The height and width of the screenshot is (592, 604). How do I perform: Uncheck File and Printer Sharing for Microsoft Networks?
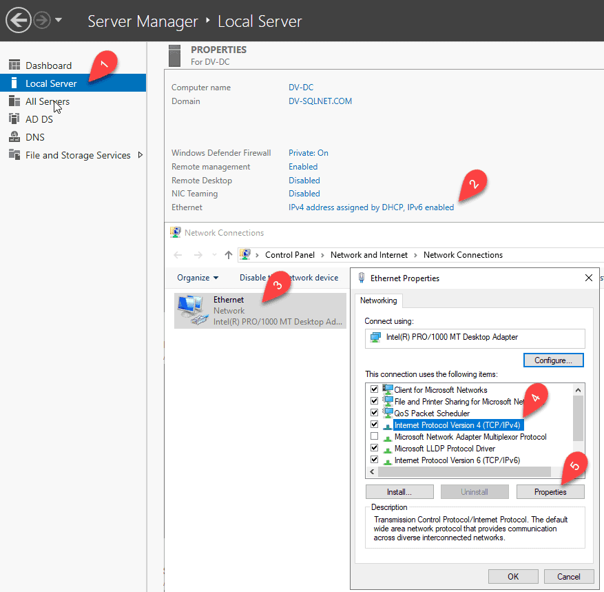pyautogui.click(x=374, y=401)
